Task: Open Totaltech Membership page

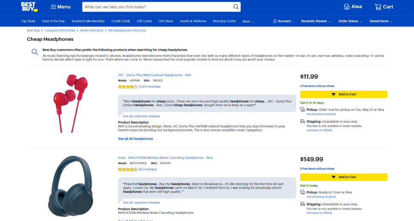Action: (88, 21)
